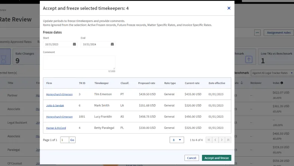The width and height of the screenshot is (294, 166).
Task: Expand the rows per page dropdown
Action: click(x=176, y=140)
